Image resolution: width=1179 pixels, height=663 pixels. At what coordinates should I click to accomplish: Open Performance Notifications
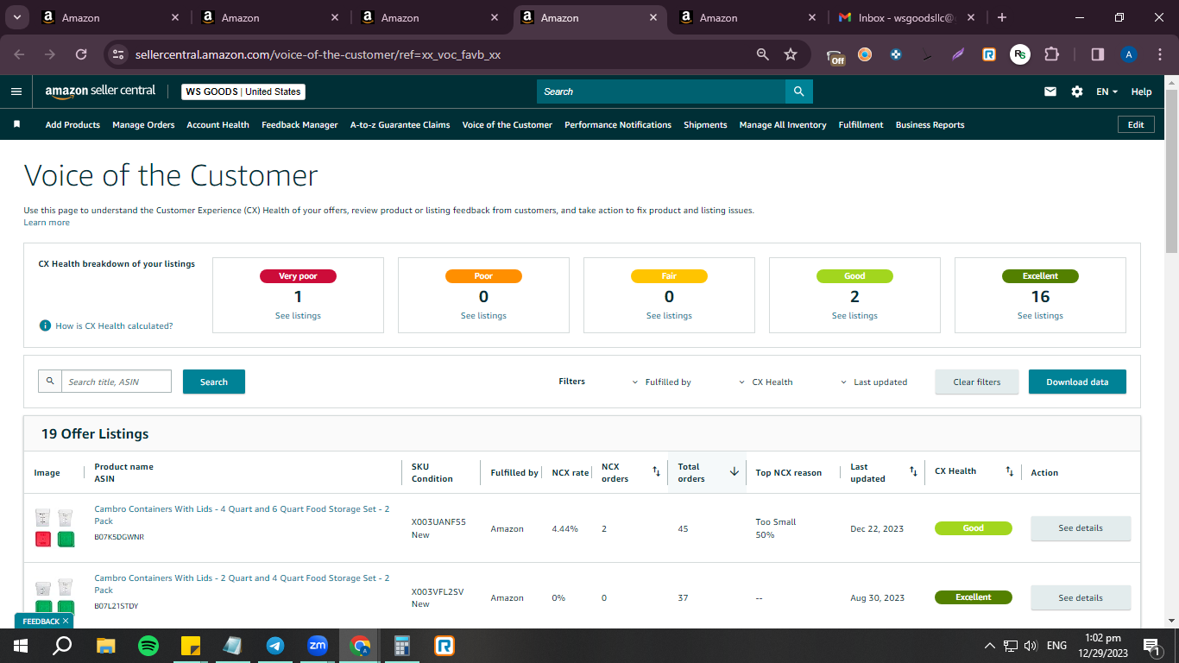point(618,124)
